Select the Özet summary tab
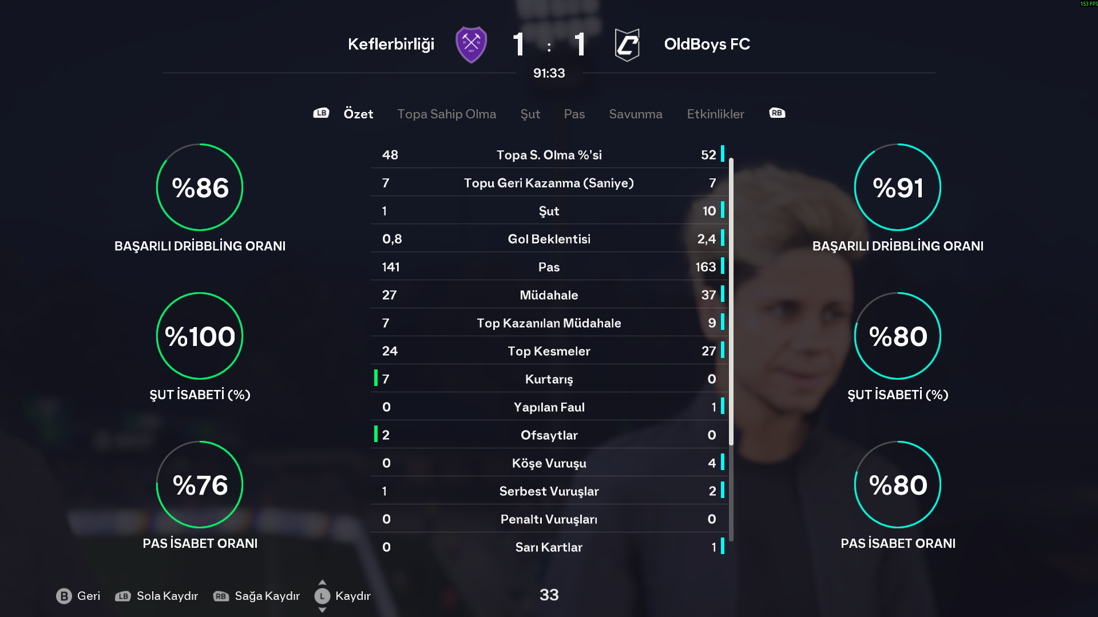Viewport: 1098px width, 617px height. point(358,114)
